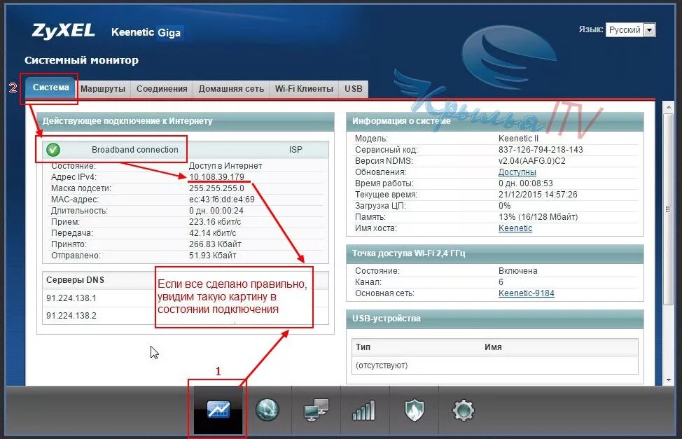Image resolution: width=682 pixels, height=439 pixels.
Task: Click the scrollbar up arrow
Action: pyautogui.click(x=668, y=106)
